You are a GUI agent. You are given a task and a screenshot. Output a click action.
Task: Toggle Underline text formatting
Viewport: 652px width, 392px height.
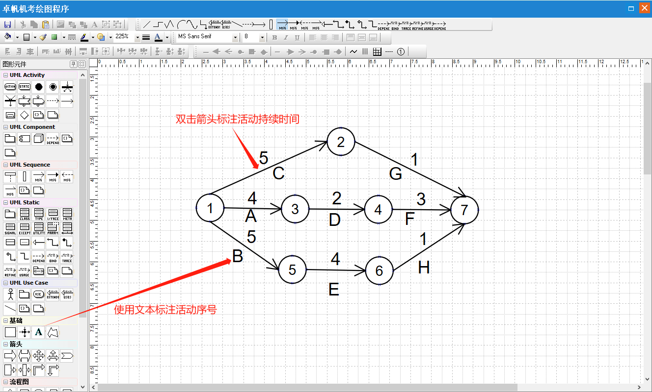tap(297, 37)
